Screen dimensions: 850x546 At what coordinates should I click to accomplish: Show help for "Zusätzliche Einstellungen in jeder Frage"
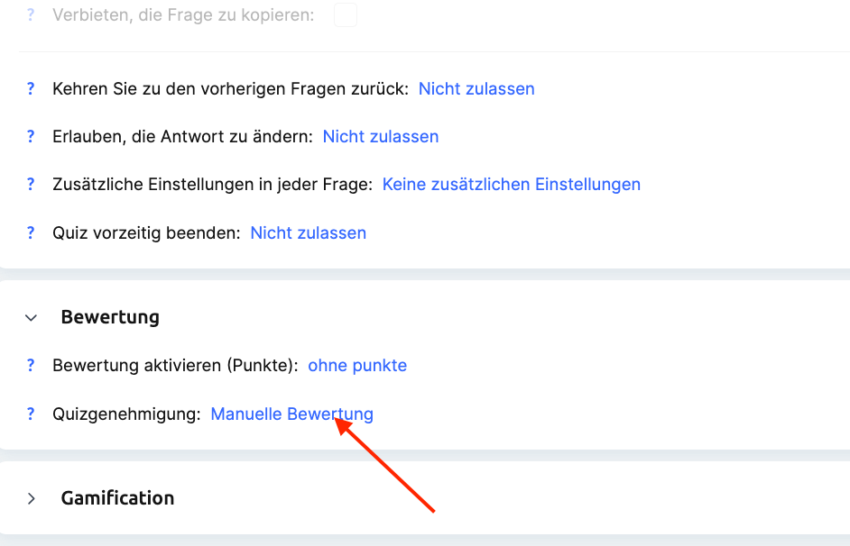click(31, 185)
